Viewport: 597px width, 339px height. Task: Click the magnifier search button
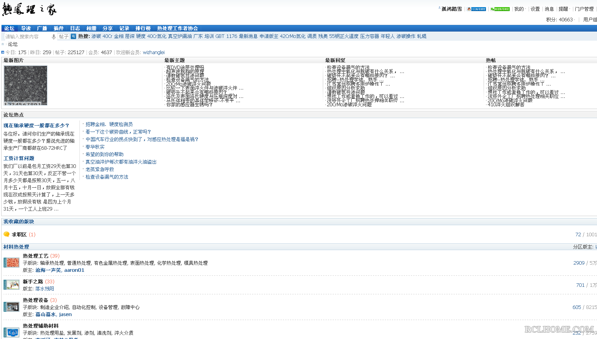[x=73, y=36]
